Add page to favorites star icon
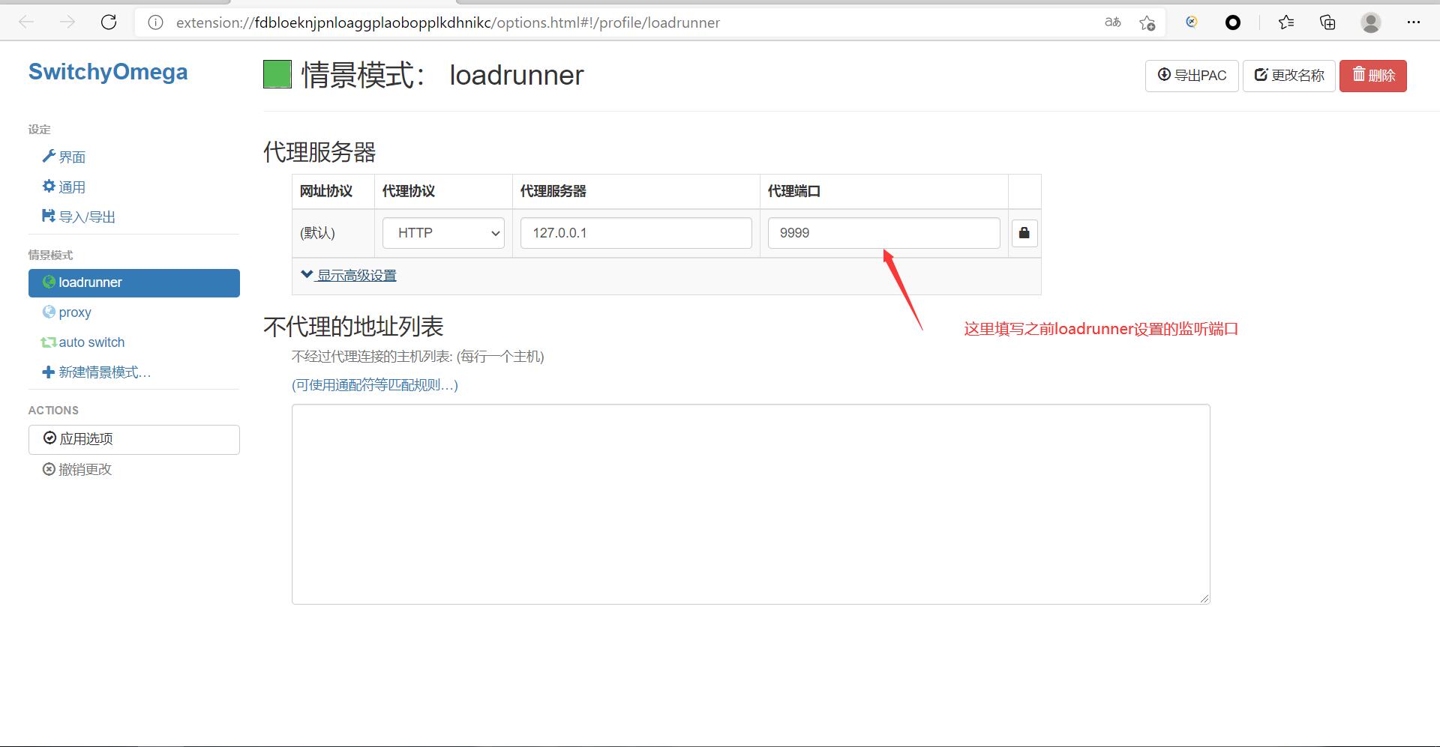Image resolution: width=1440 pixels, height=747 pixels. coord(1147,22)
